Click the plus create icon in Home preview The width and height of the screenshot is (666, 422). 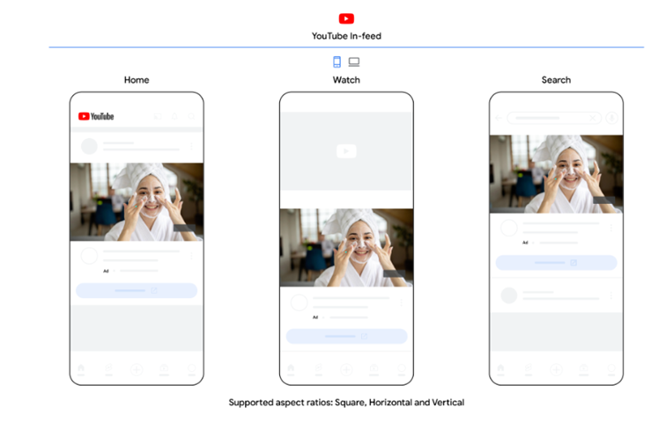(137, 369)
